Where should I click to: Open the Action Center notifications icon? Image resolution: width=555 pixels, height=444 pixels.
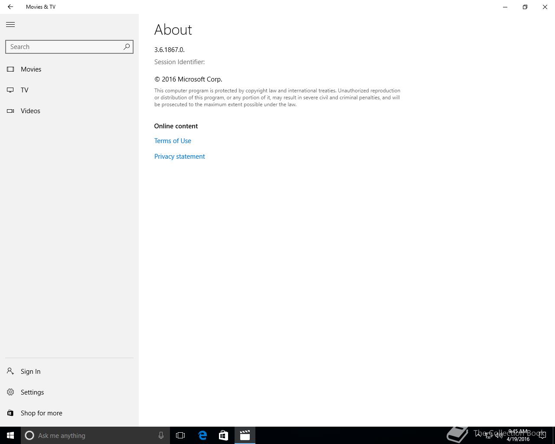[x=542, y=435]
